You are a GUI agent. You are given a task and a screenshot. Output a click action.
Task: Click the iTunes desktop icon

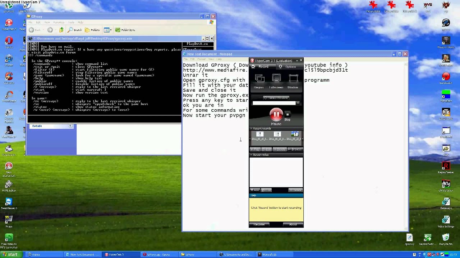9,61
